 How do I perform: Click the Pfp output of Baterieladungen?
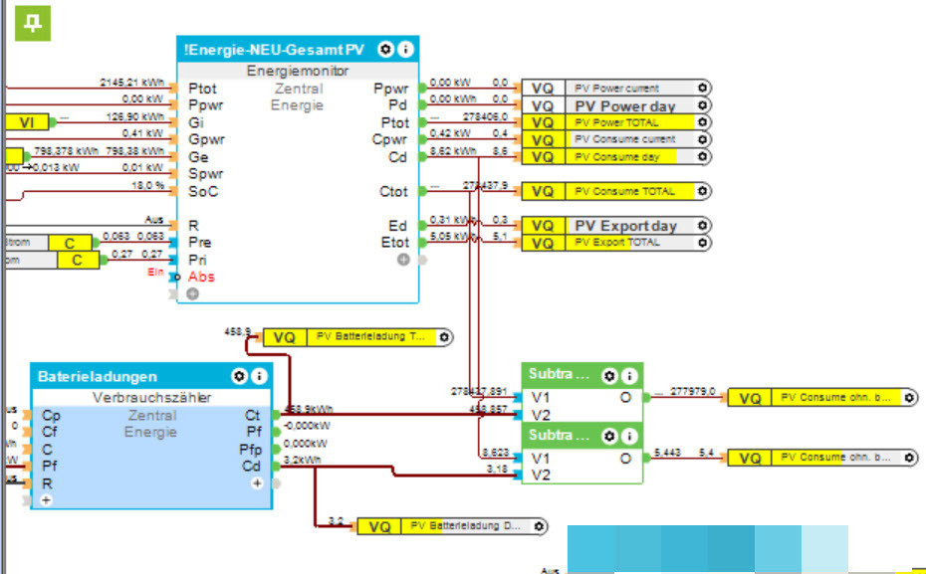(x=250, y=450)
